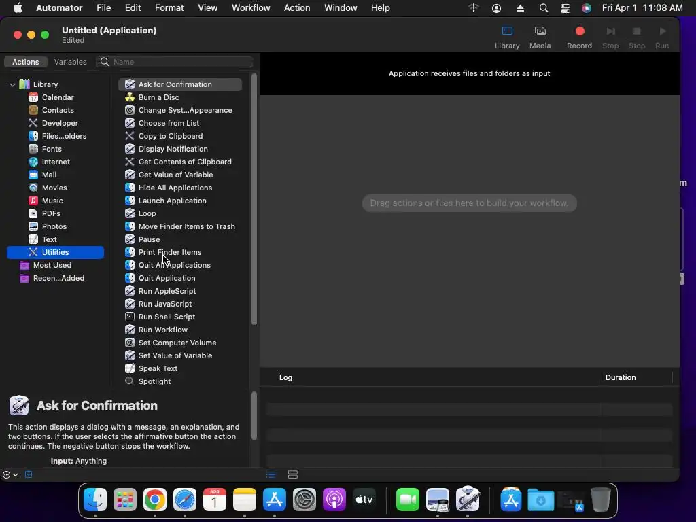Click the Stop toolbar button

click(636, 37)
